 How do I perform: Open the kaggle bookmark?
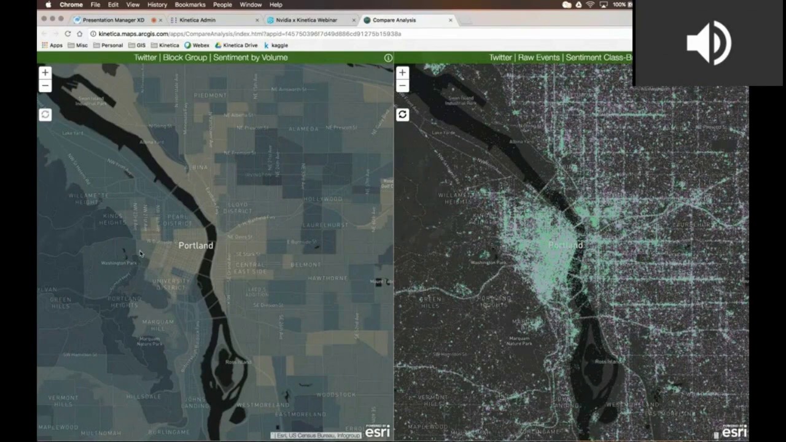click(x=276, y=45)
